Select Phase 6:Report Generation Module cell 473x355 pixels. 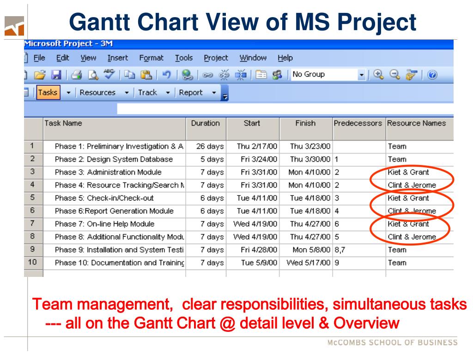[x=115, y=211]
